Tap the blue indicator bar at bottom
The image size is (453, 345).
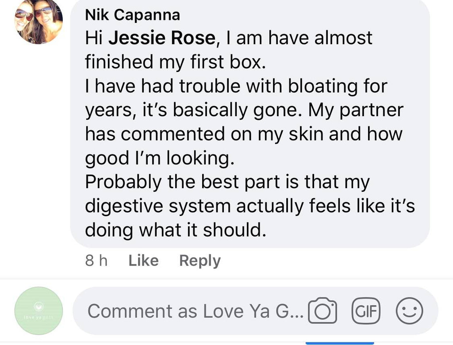(x=340, y=343)
